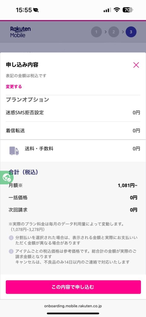146x317 pixels.
Task: Tap the 月額 total amount 1,081円~
Action: pyautogui.click(x=127, y=185)
